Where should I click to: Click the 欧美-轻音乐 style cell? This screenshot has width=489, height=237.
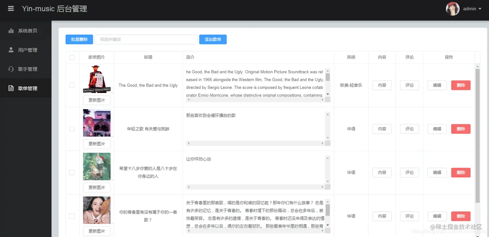(x=351, y=85)
